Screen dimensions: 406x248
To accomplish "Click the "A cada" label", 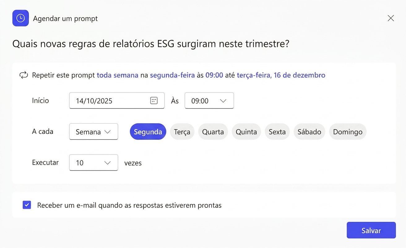I will coord(43,131).
